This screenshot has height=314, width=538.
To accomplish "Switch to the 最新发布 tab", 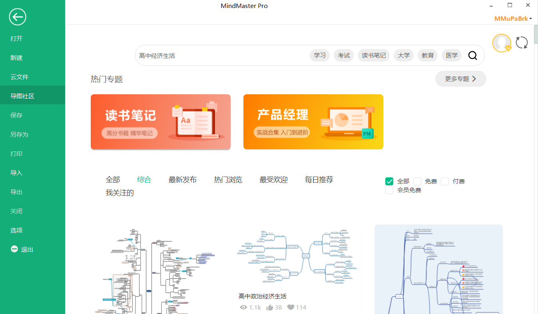I will coord(183,180).
